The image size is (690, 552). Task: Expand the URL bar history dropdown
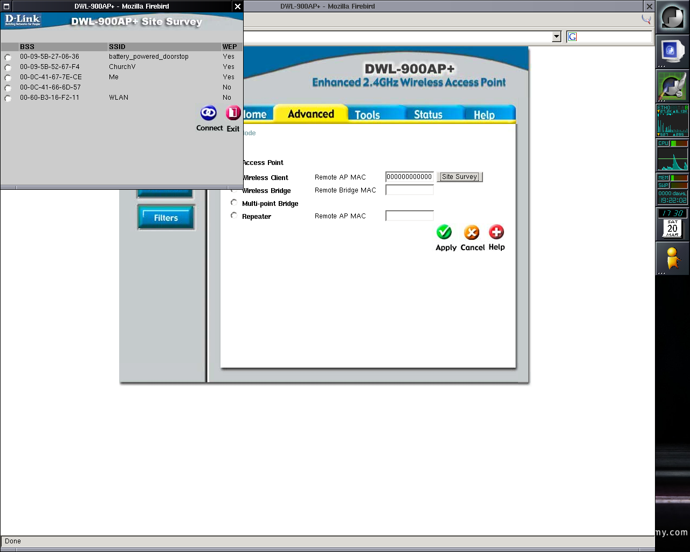557,37
